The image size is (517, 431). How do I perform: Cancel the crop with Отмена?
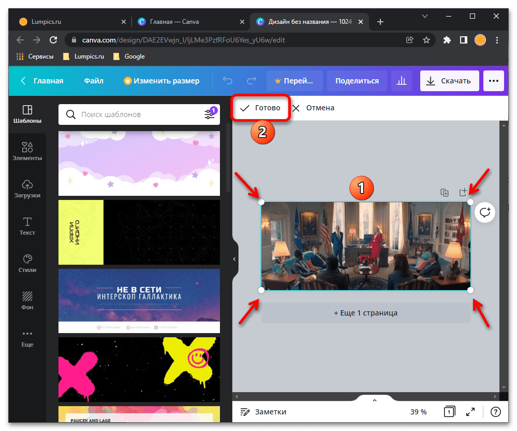(314, 108)
